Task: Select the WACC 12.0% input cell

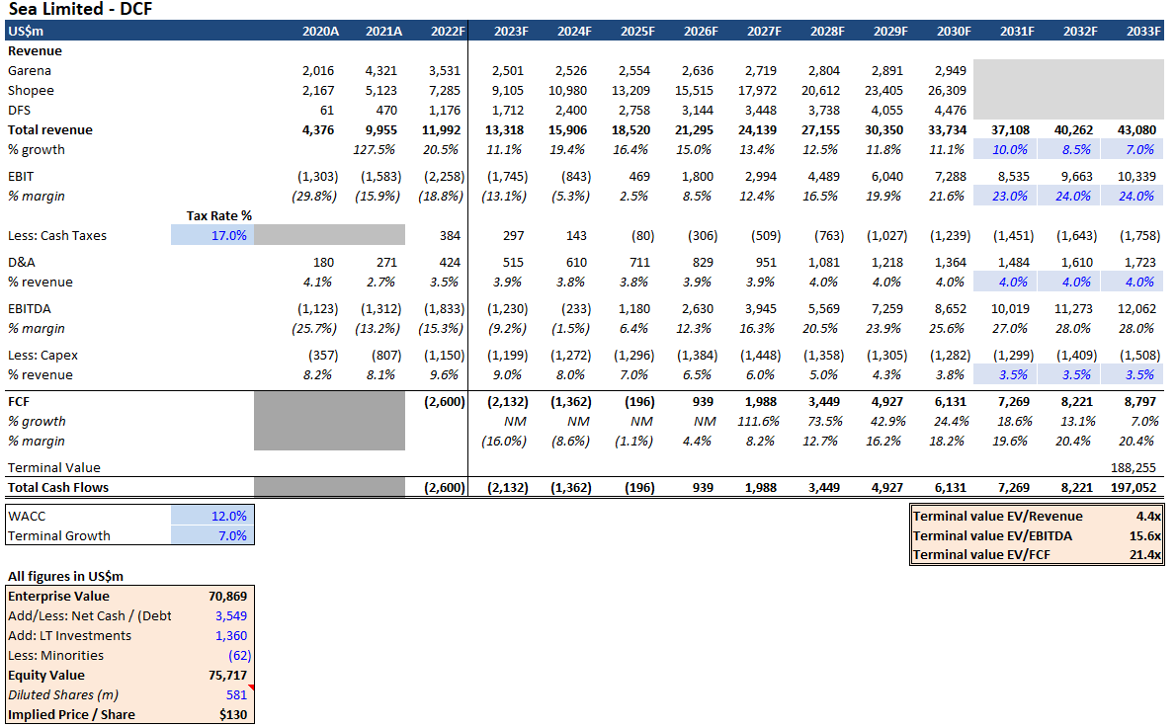Action: 213,516
